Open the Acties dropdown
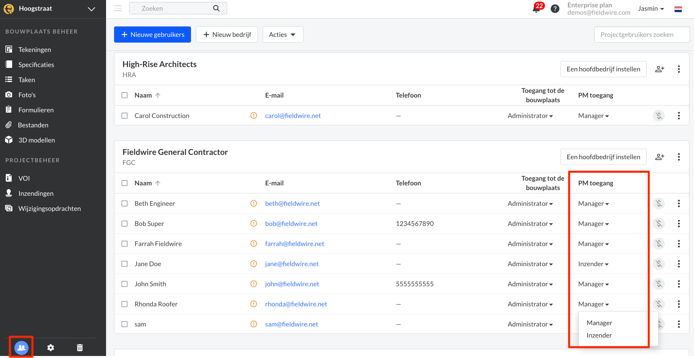This screenshot has height=358, width=694. coord(283,35)
